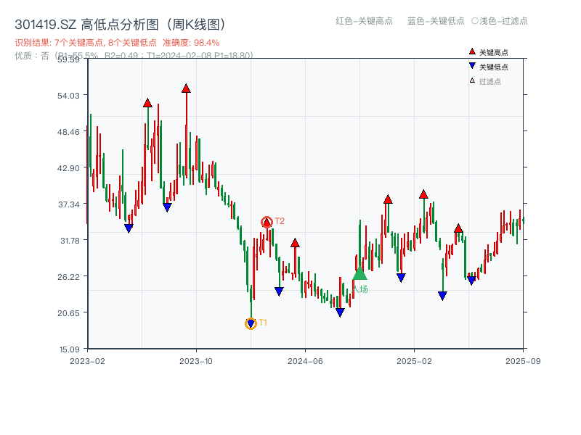Screen dimensions: 581x435
Task: Select the blue triangle near 2025-02 lows
Action: point(401,276)
